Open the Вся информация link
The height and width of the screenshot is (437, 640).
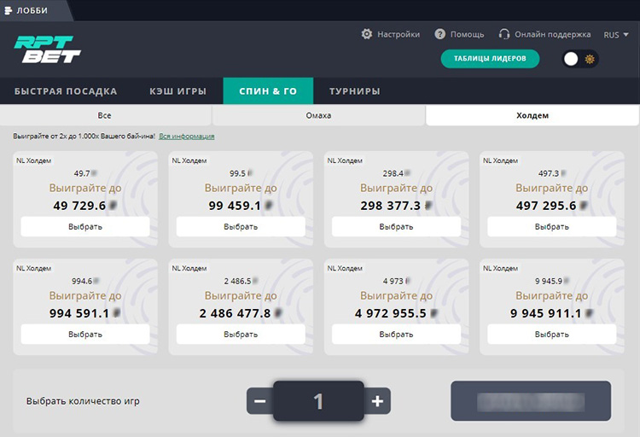click(187, 137)
